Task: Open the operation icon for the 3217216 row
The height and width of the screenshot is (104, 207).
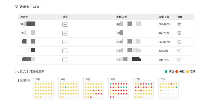Action: pyautogui.click(x=179, y=51)
